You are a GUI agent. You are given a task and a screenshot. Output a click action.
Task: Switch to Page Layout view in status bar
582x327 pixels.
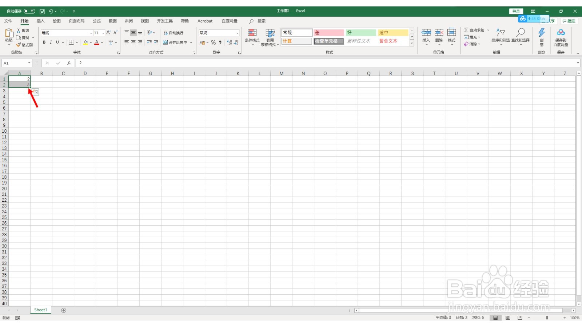508,318
